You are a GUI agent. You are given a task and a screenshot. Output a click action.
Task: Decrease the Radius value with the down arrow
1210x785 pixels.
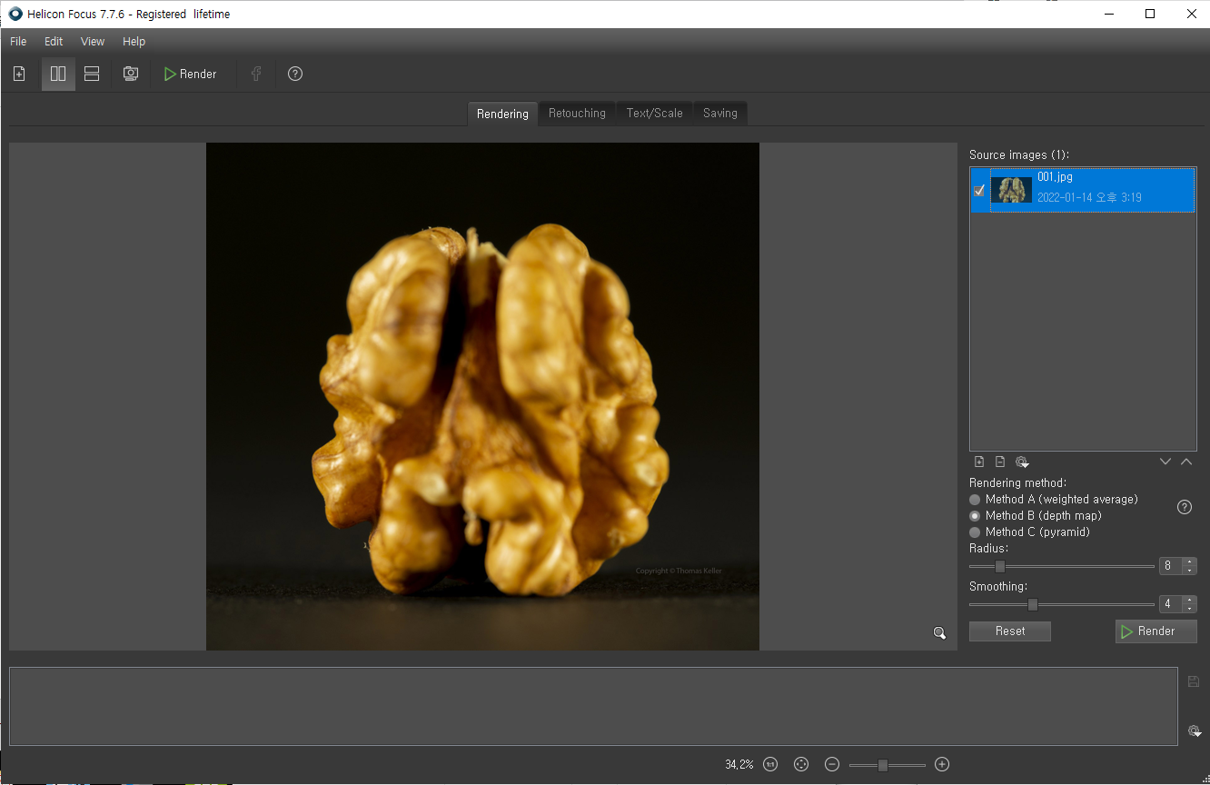pos(1189,571)
